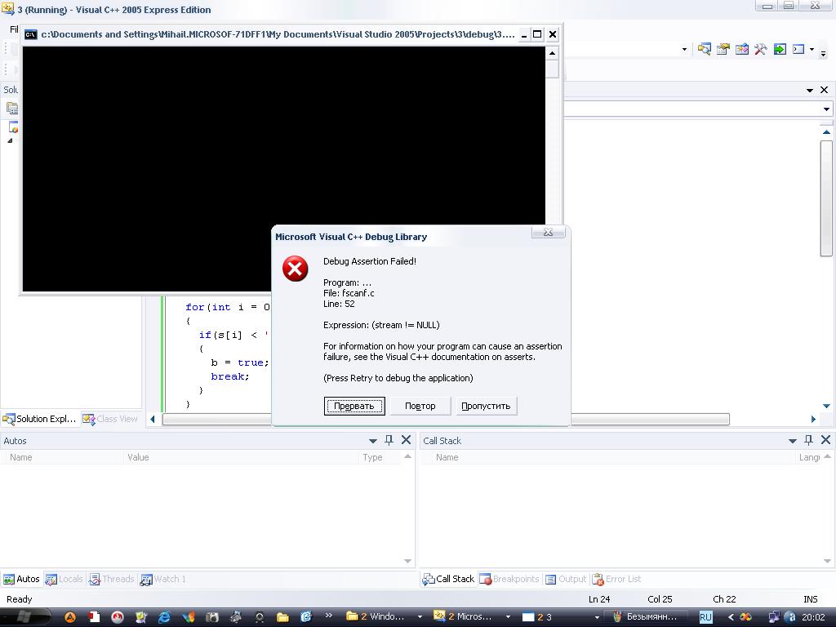Switch to the Threads tab

point(111,579)
